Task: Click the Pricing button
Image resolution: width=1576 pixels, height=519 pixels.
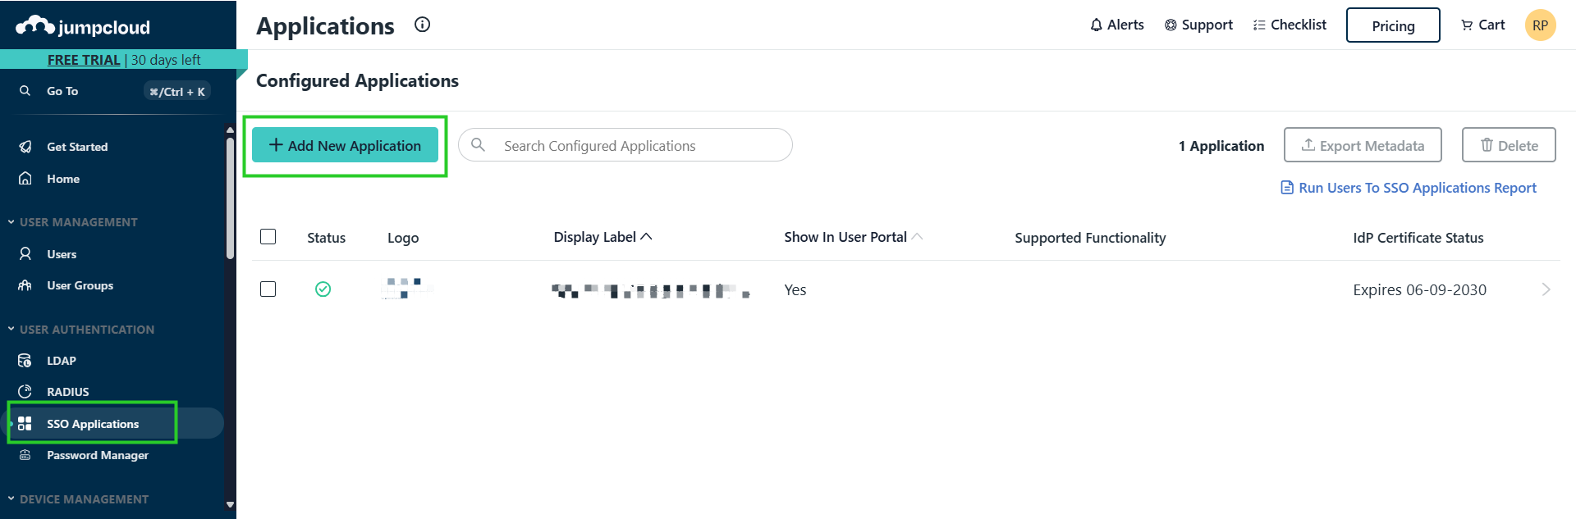Action: tap(1393, 25)
